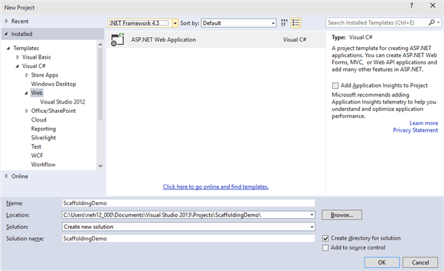444x271 pixels.
Task: Expand the Office/SharePoint node
Action: pos(26,111)
